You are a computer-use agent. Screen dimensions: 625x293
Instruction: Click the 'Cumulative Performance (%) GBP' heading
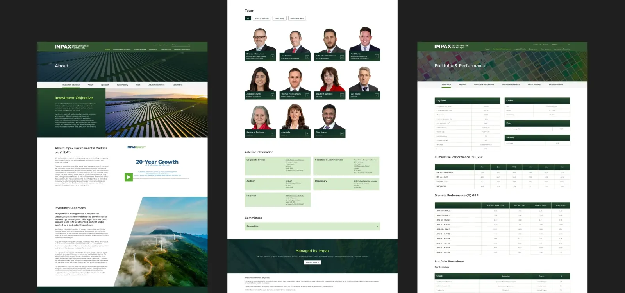459,157
